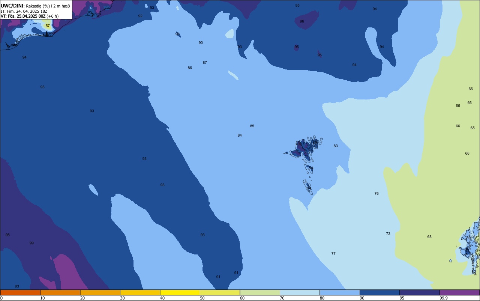480x301 pixels.
Task: Click the map value 87
Action: pos(205,63)
